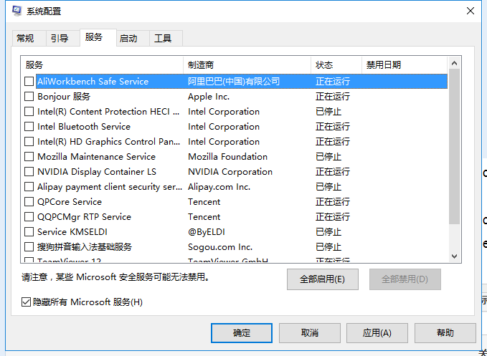Screen dimensions: 487x356
Task: Click the scrollbar up arrow
Action: tap(454, 63)
